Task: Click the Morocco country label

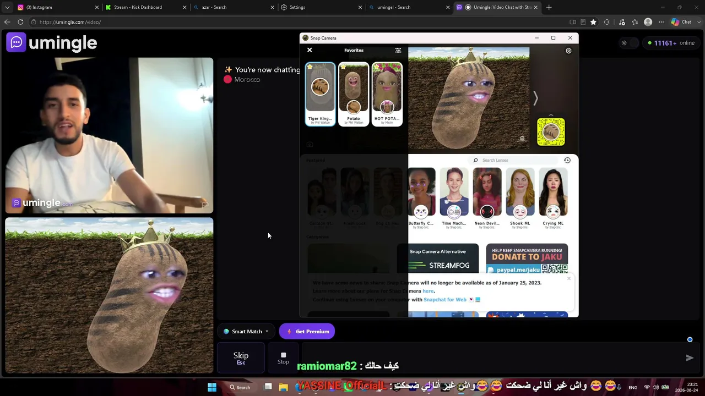Action: pyautogui.click(x=247, y=80)
